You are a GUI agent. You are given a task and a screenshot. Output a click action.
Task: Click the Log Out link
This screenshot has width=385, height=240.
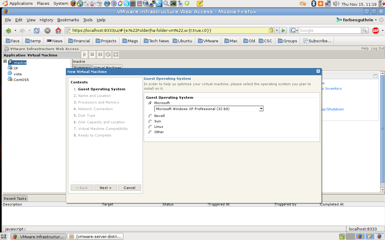377,48
